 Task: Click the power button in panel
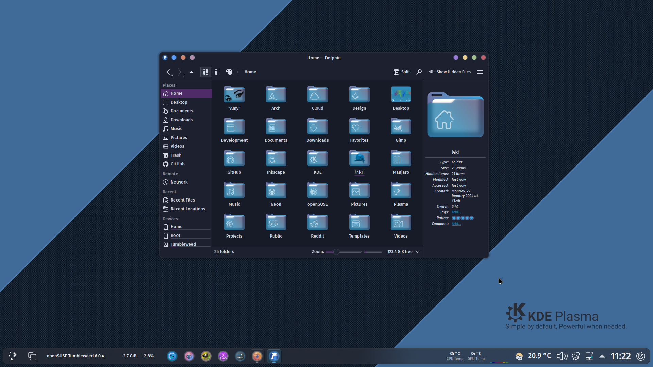point(641,356)
